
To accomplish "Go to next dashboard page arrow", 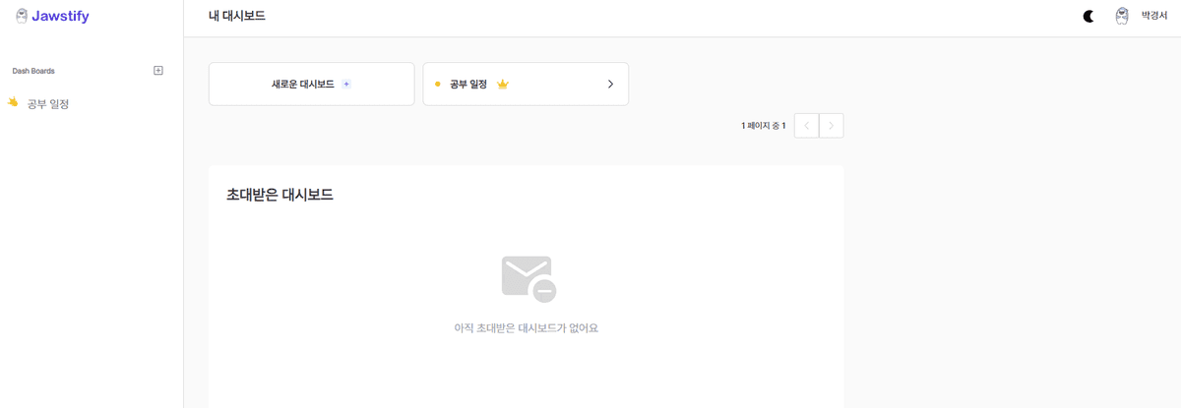I will [832, 126].
